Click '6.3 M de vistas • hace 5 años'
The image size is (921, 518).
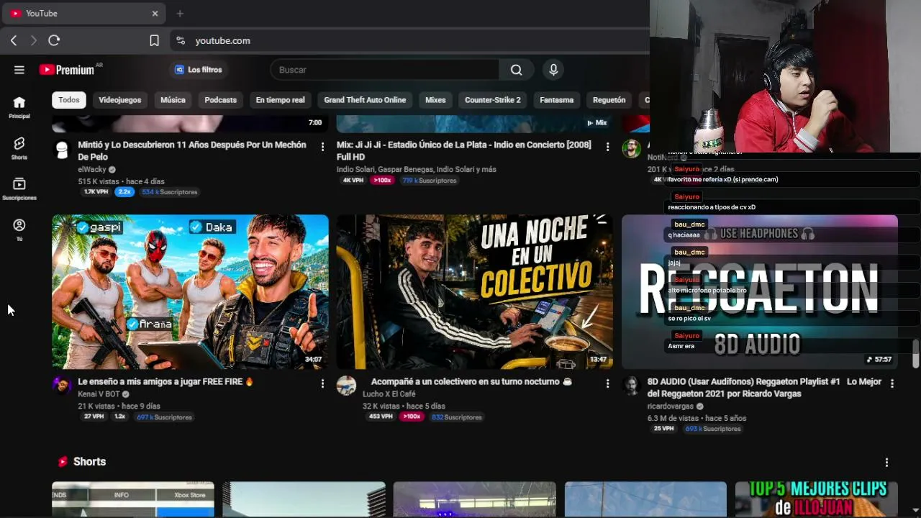(697, 418)
